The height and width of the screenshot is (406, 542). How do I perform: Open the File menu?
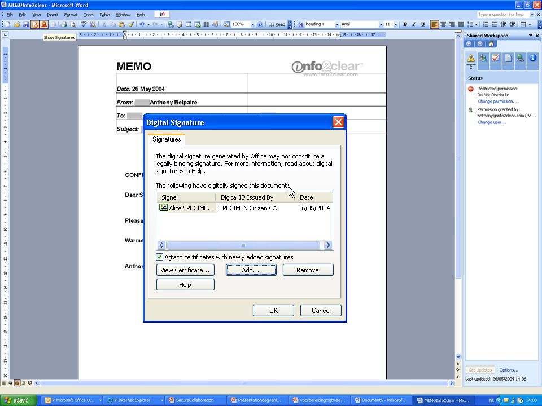point(10,15)
